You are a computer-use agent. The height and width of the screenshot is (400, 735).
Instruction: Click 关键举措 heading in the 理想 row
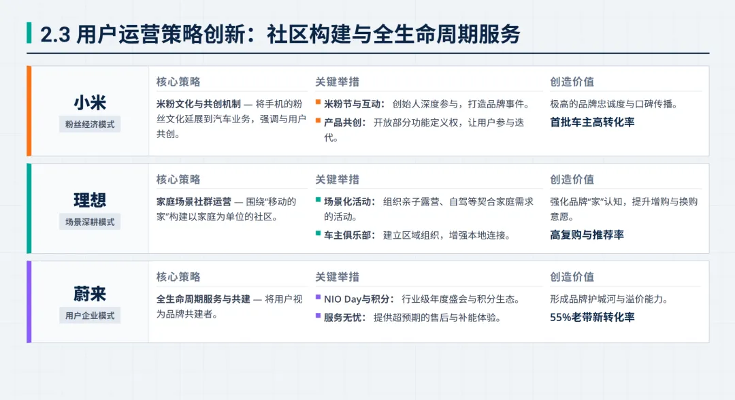click(337, 179)
